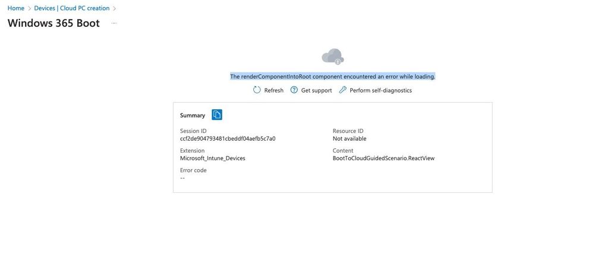The image size is (594, 257).
Task: Click the Refresh icon
Action: [257, 90]
